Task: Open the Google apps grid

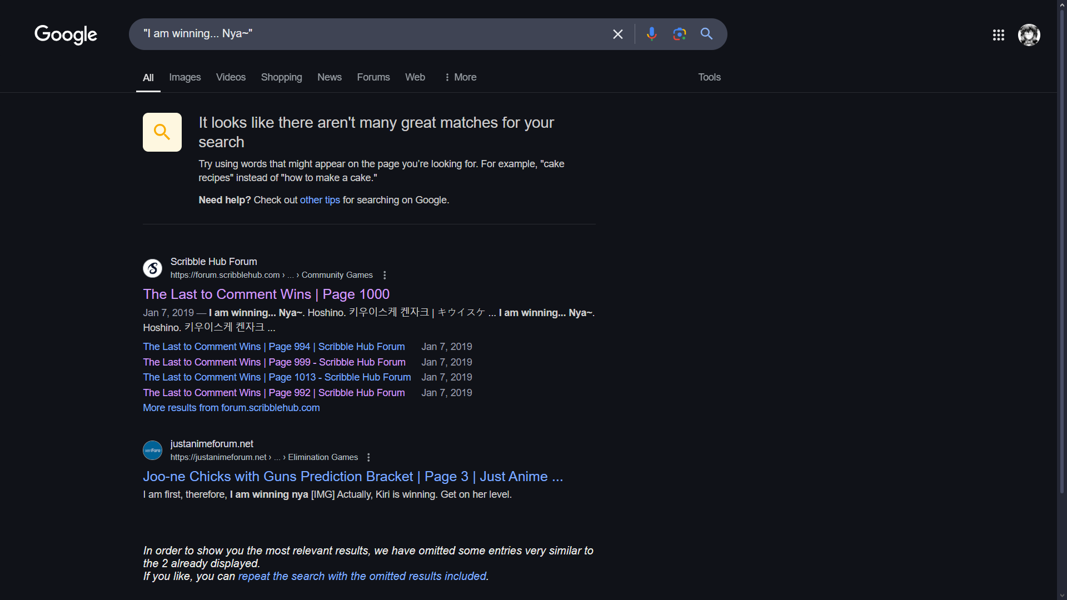Action: [x=998, y=35]
